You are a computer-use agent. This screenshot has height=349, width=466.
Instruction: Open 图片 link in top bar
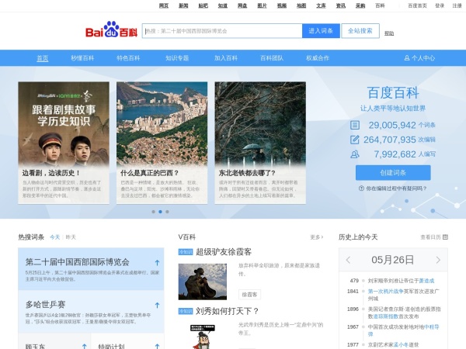[262, 5]
